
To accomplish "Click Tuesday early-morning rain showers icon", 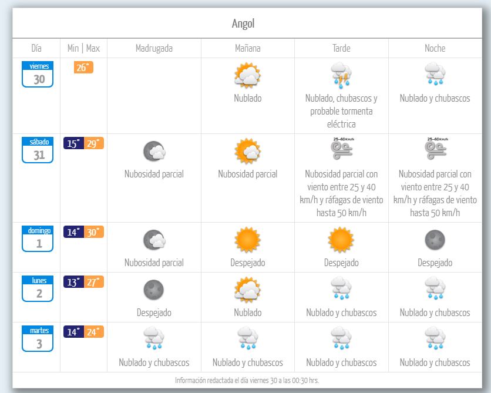I will tap(154, 339).
